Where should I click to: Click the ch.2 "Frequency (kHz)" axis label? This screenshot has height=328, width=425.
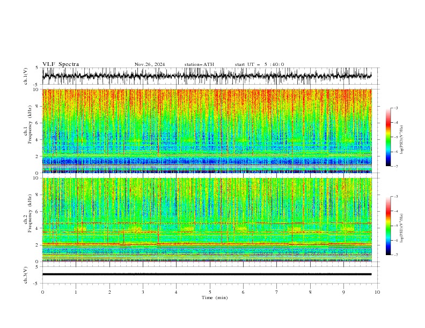pyautogui.click(x=30, y=213)
